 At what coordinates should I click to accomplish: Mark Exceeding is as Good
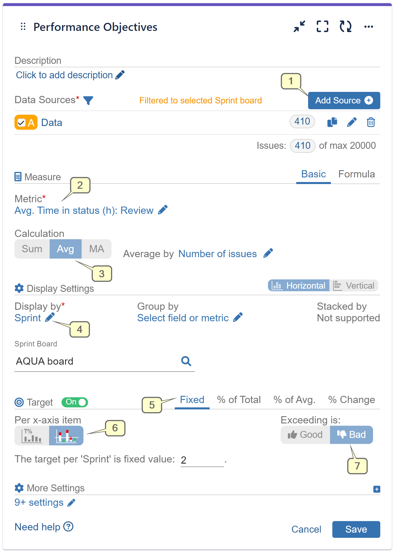pyautogui.click(x=305, y=435)
